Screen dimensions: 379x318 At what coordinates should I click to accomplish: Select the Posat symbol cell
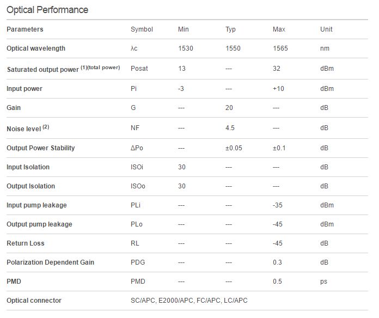(139, 69)
